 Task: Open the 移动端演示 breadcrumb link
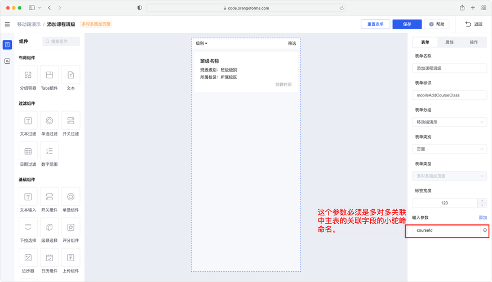pyautogui.click(x=29, y=24)
